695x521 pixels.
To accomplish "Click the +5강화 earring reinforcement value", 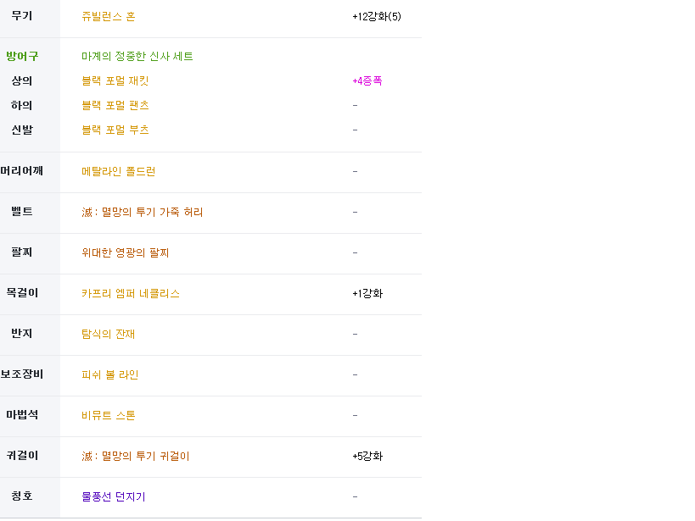I will click(x=367, y=457).
